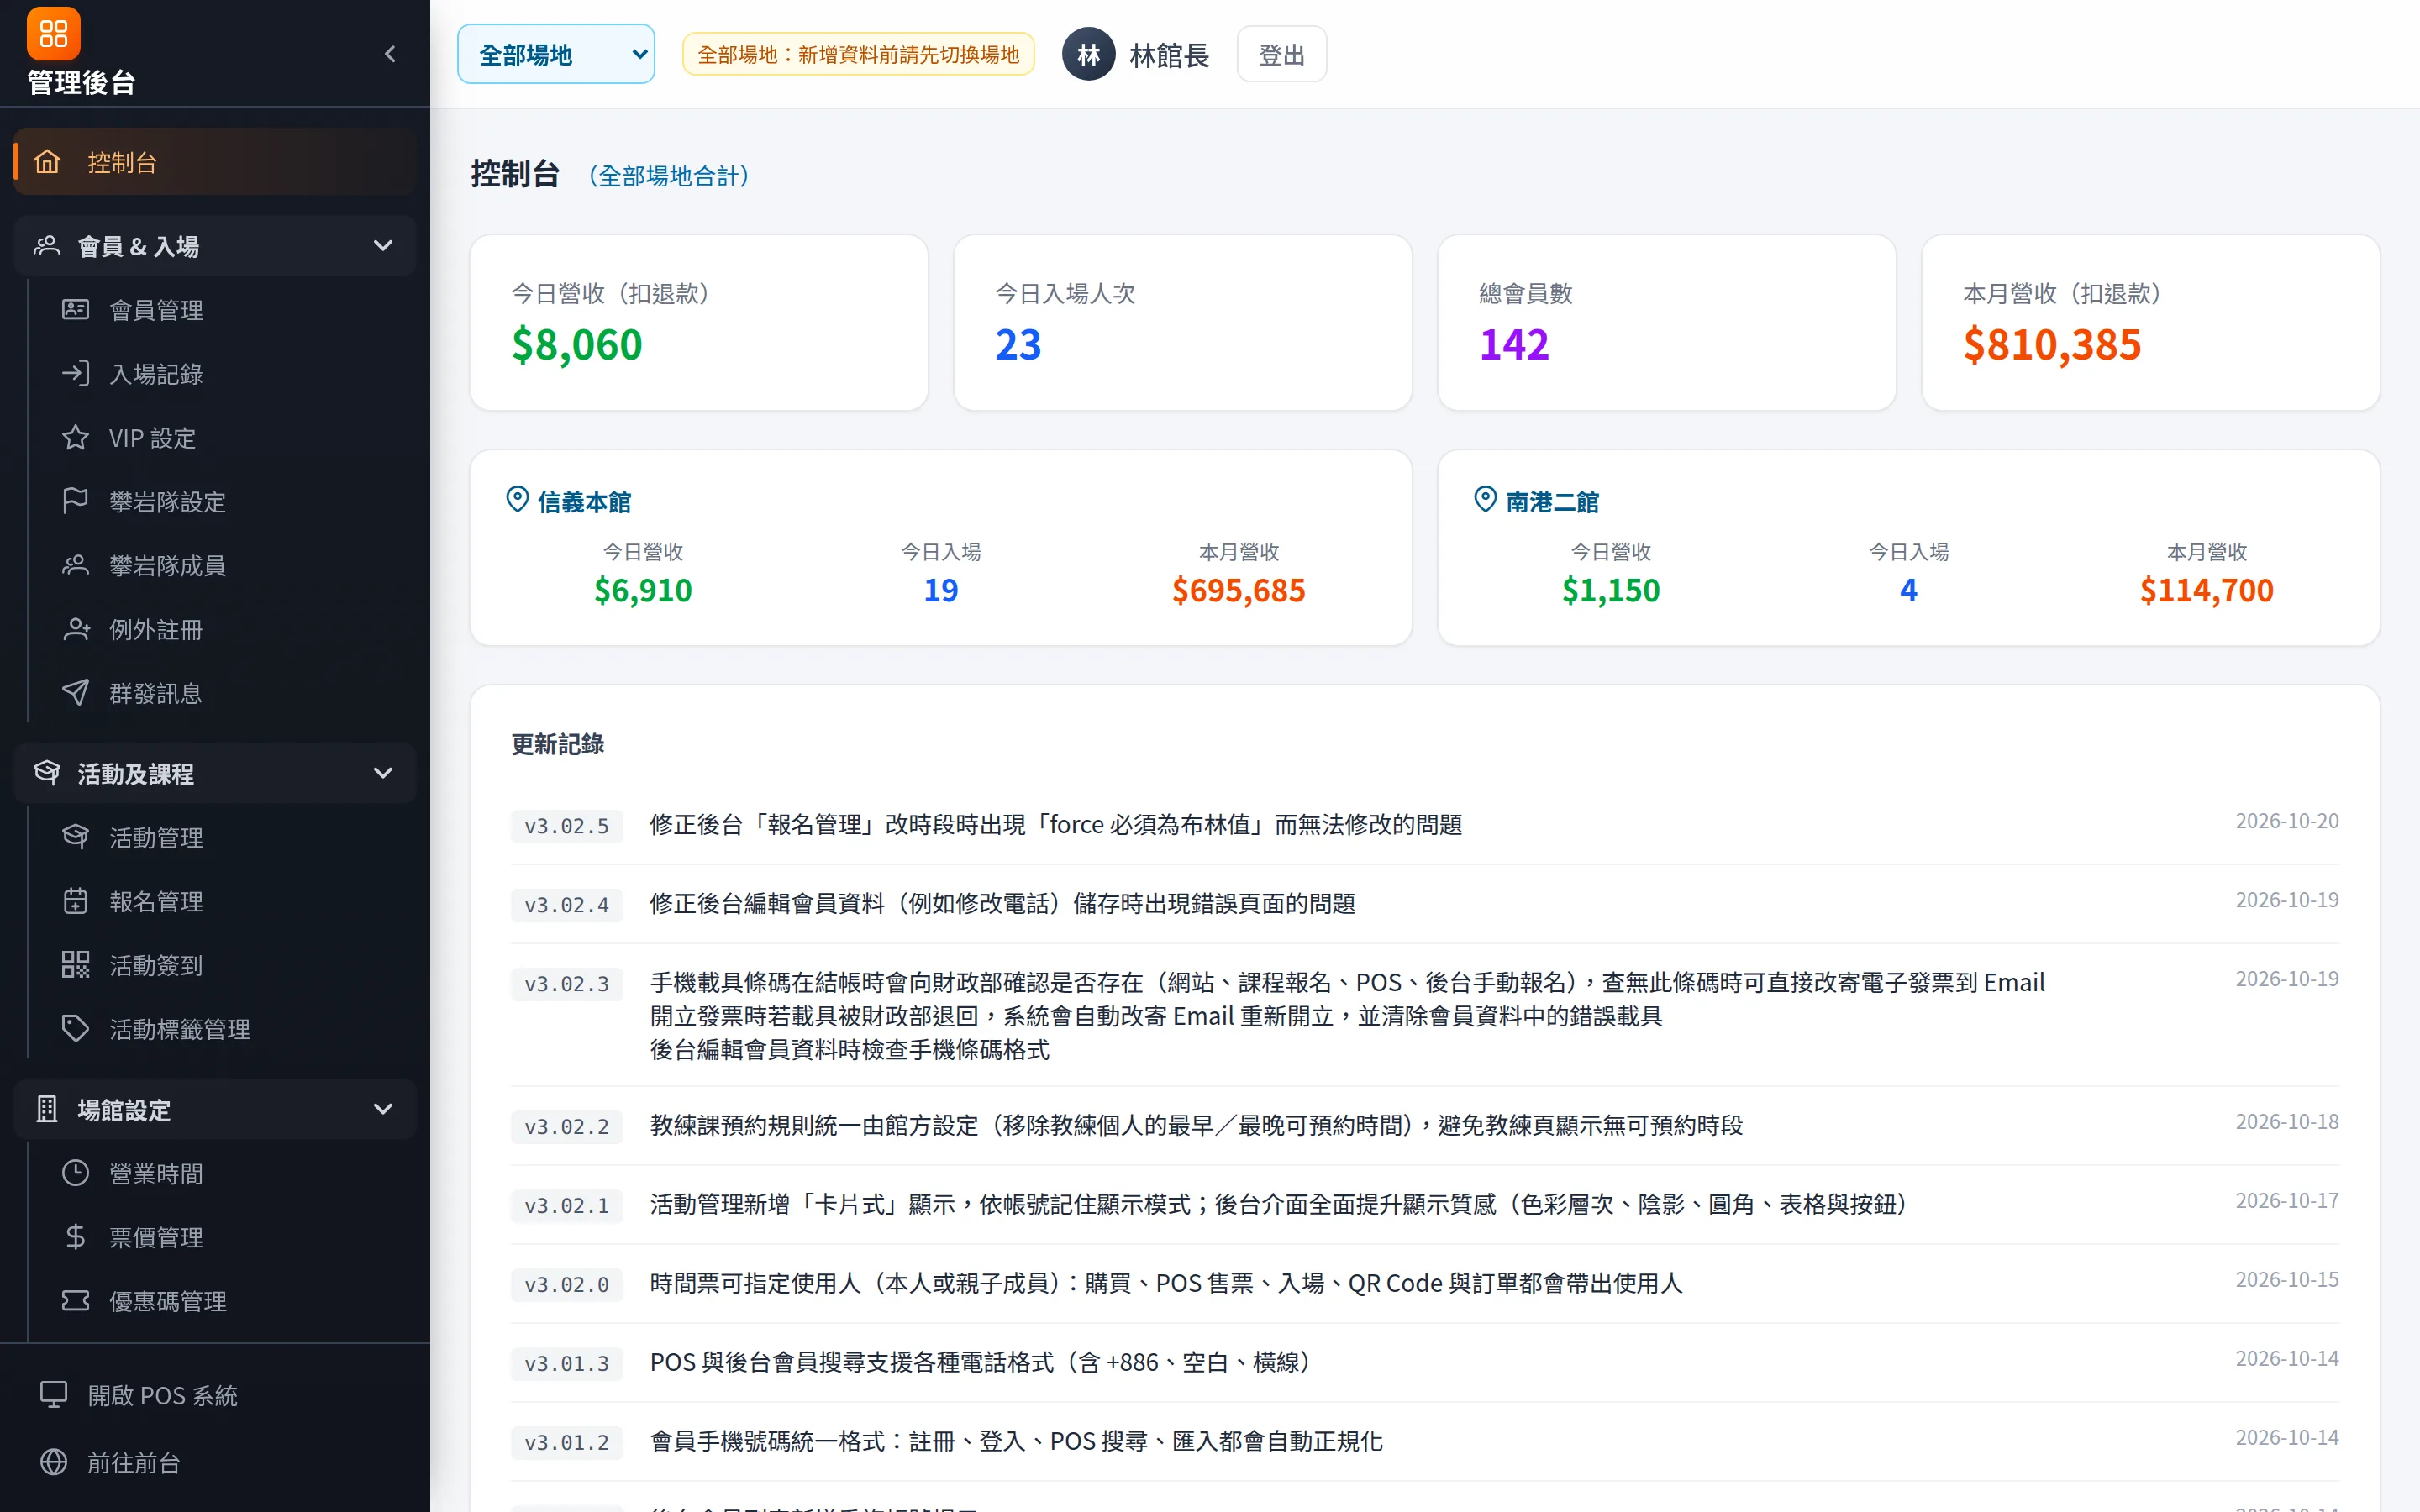Screen dimensions: 2420x1512
Task: Click the 今日營收 $8,060 card
Action: (699, 322)
